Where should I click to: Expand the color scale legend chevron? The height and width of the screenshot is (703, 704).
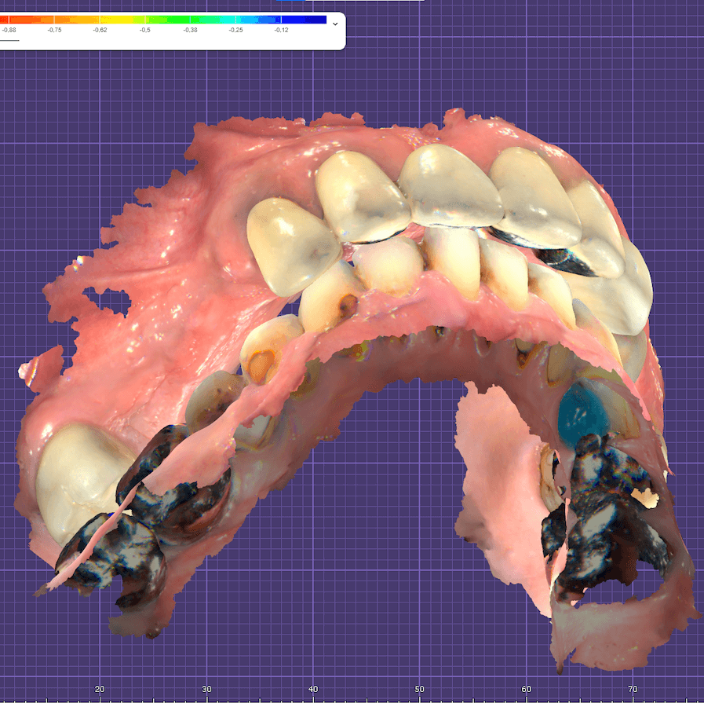[x=336, y=24]
